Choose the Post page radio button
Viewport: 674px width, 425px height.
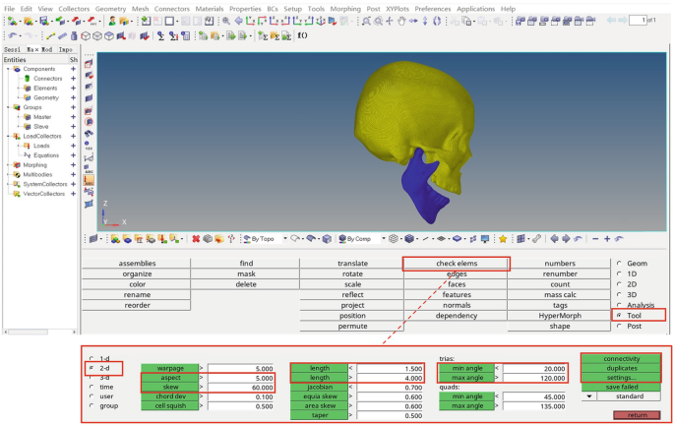[618, 326]
